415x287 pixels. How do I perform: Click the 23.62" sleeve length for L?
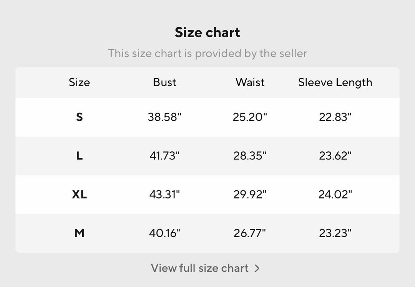[335, 156]
